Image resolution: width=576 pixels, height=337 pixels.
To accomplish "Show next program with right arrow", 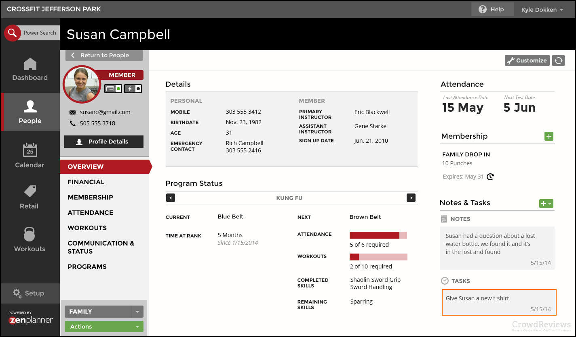I will [411, 198].
